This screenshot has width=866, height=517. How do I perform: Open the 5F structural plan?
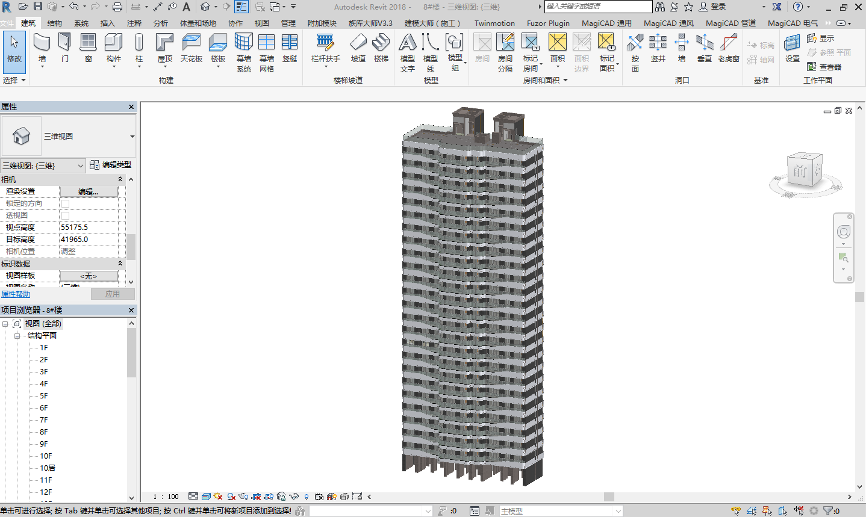[43, 396]
